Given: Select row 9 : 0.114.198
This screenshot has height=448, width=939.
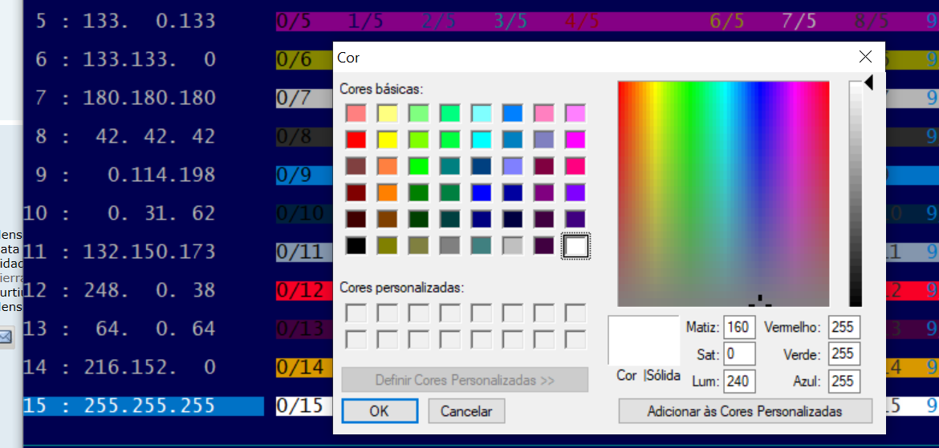Looking at the screenshot, I should [x=126, y=175].
